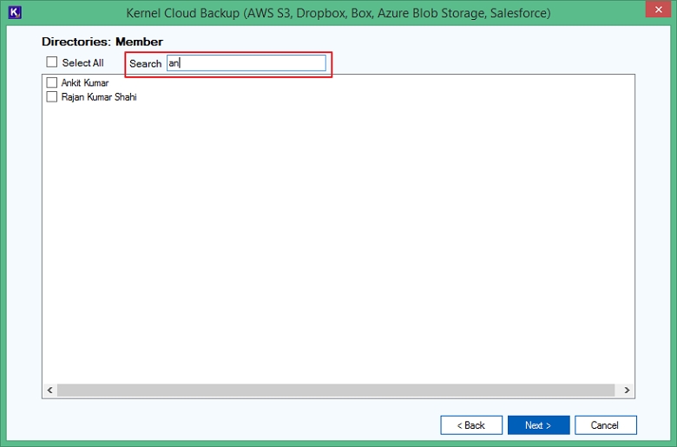Close the Kernel Cloud Backup window
This screenshot has height=447, width=677.
click(658, 10)
